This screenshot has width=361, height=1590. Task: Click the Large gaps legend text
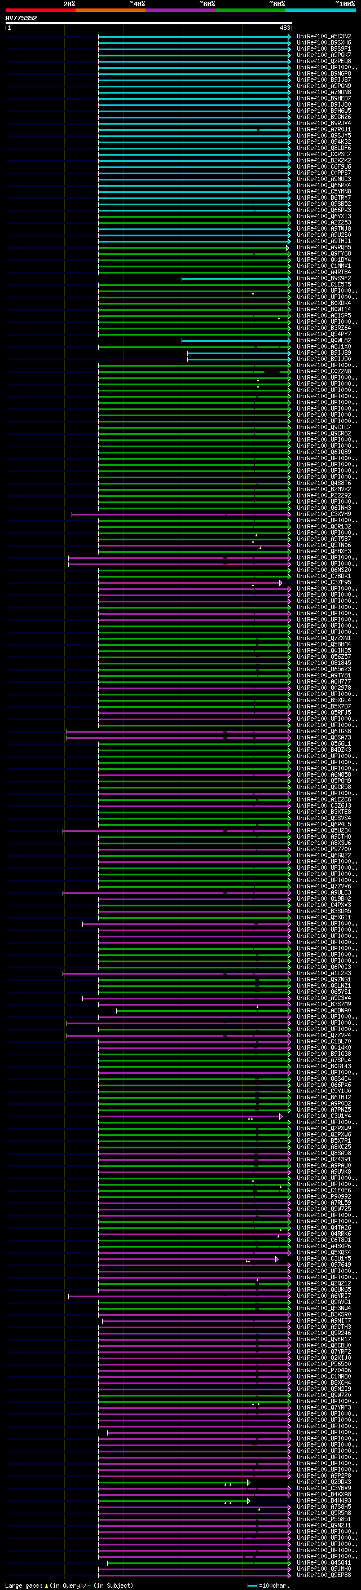[x=70, y=1585]
